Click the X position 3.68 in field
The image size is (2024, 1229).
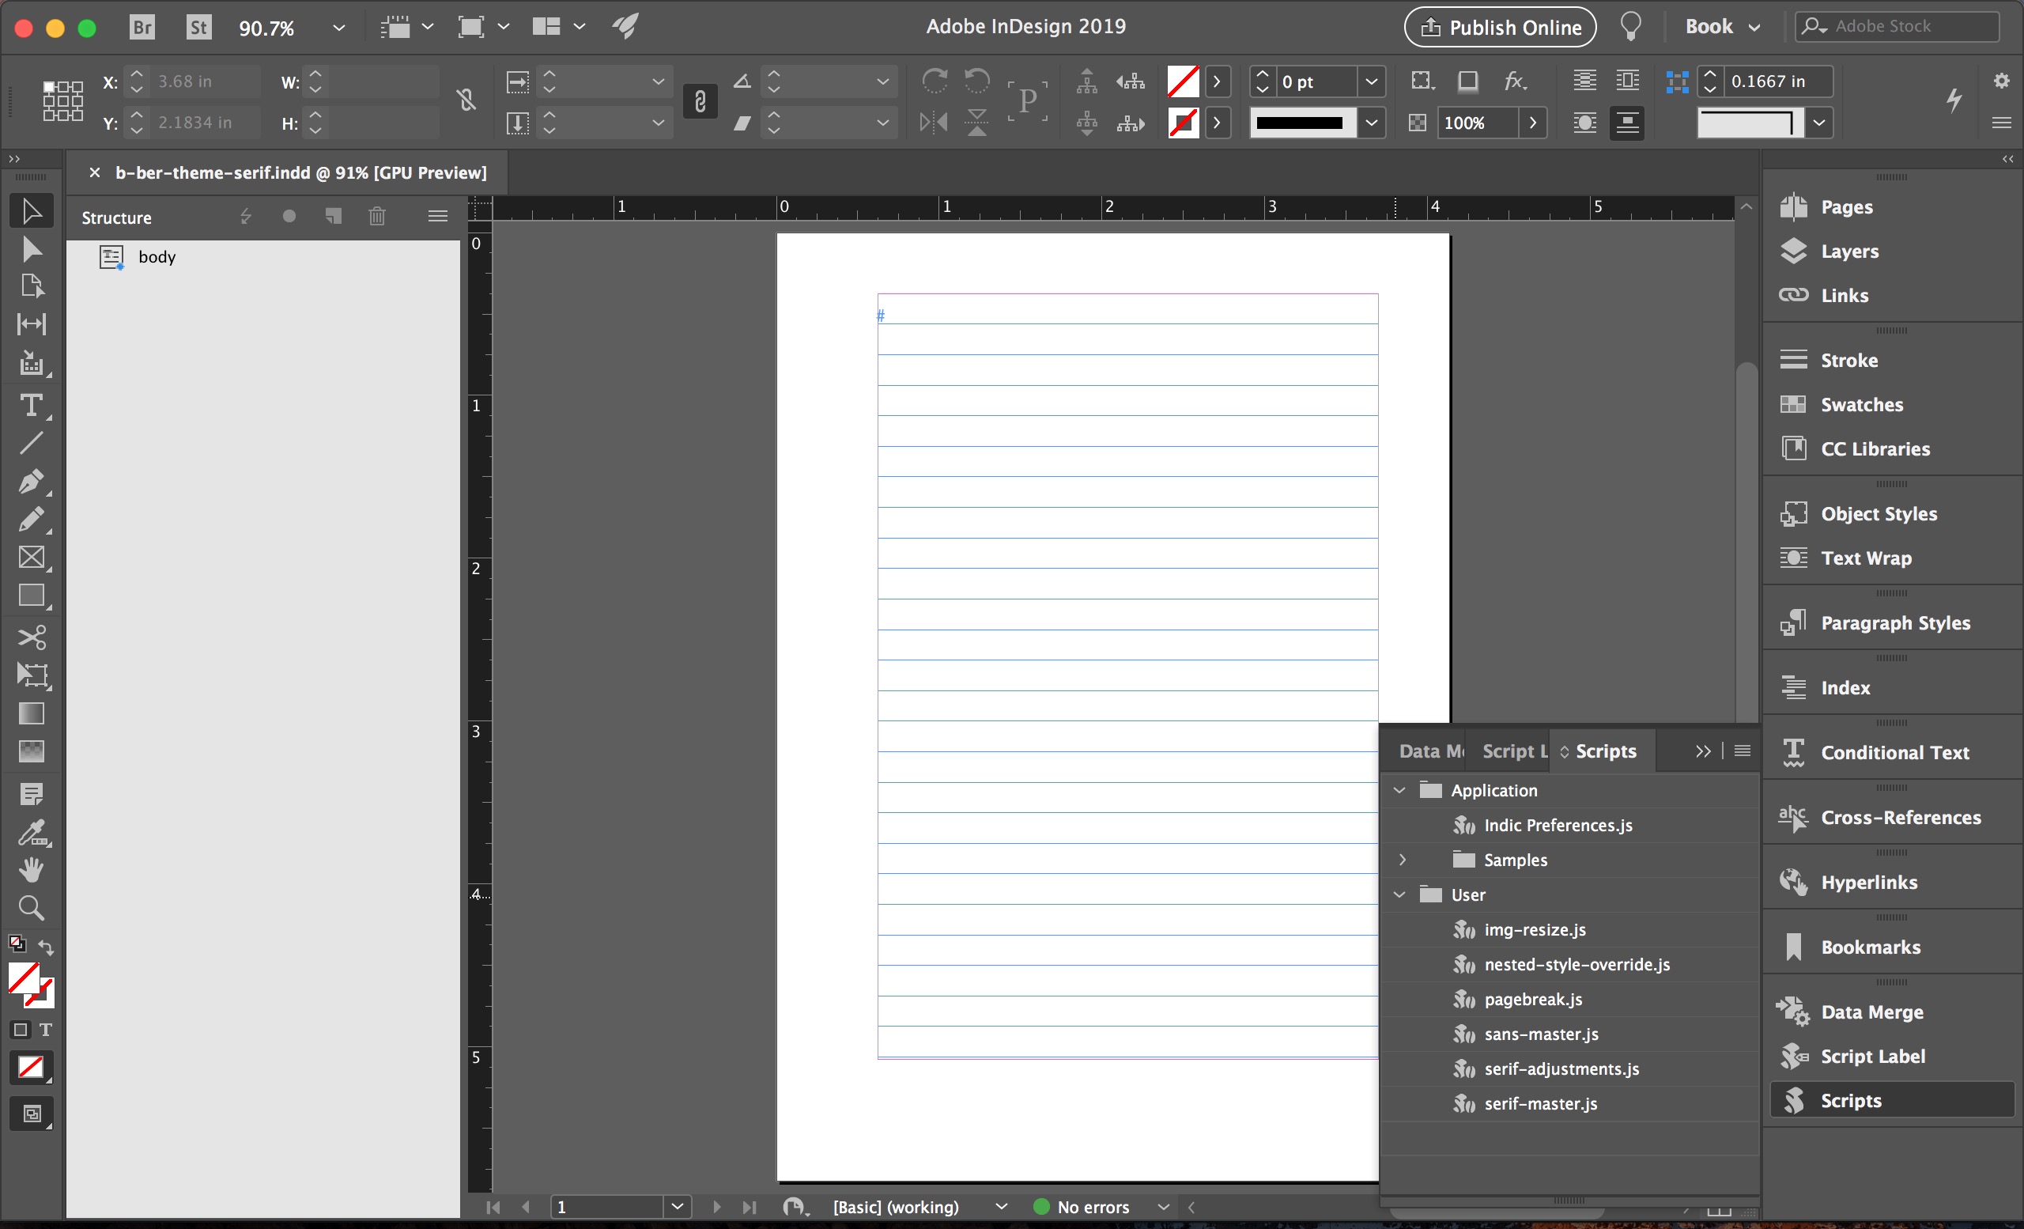204,81
